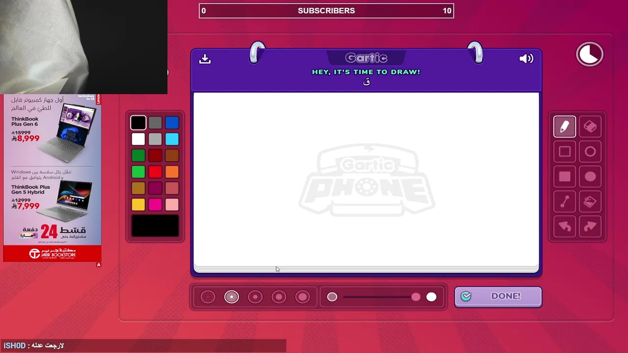Download the current drawing
Image resolution: width=628 pixels, height=353 pixels.
pyautogui.click(x=205, y=59)
